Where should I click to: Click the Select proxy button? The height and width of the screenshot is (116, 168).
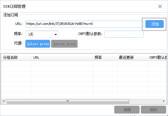point(38,44)
